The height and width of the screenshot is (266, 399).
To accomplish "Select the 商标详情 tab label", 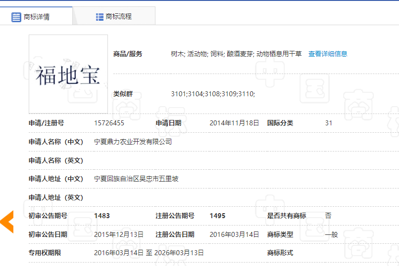I will point(37,17).
